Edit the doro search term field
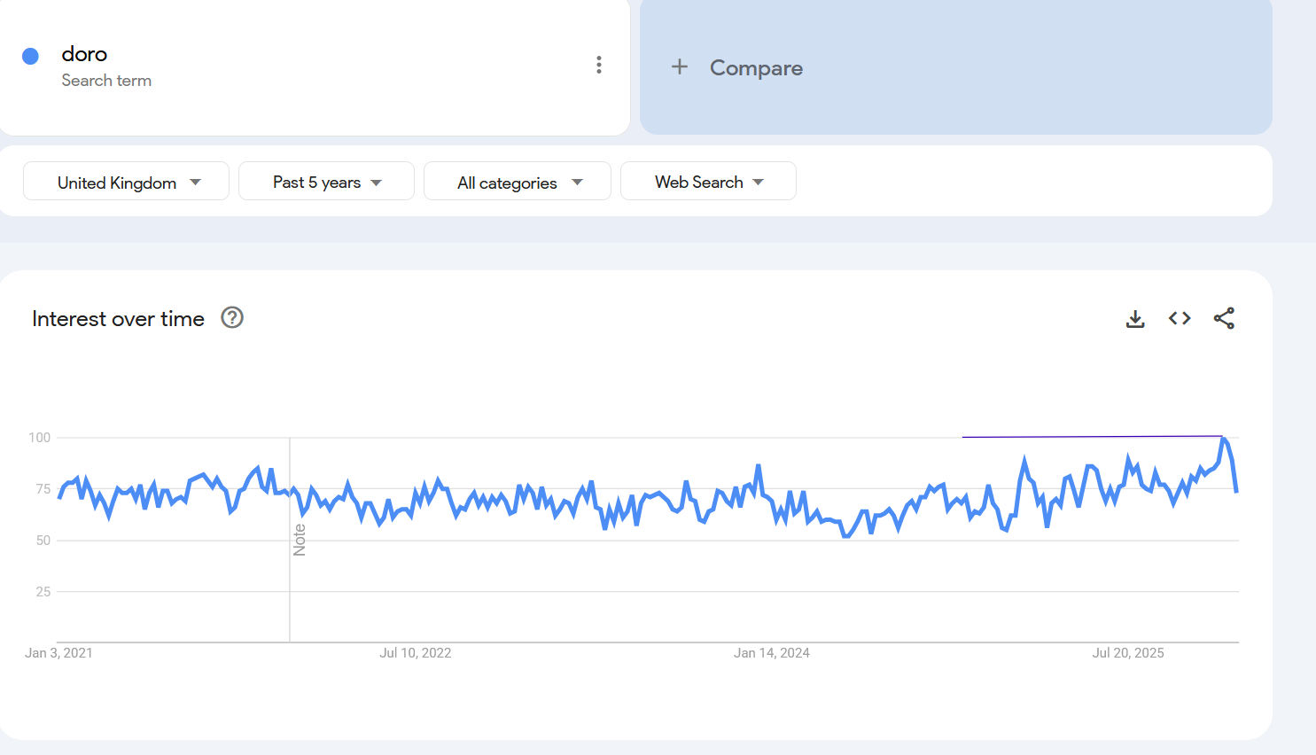 point(85,55)
